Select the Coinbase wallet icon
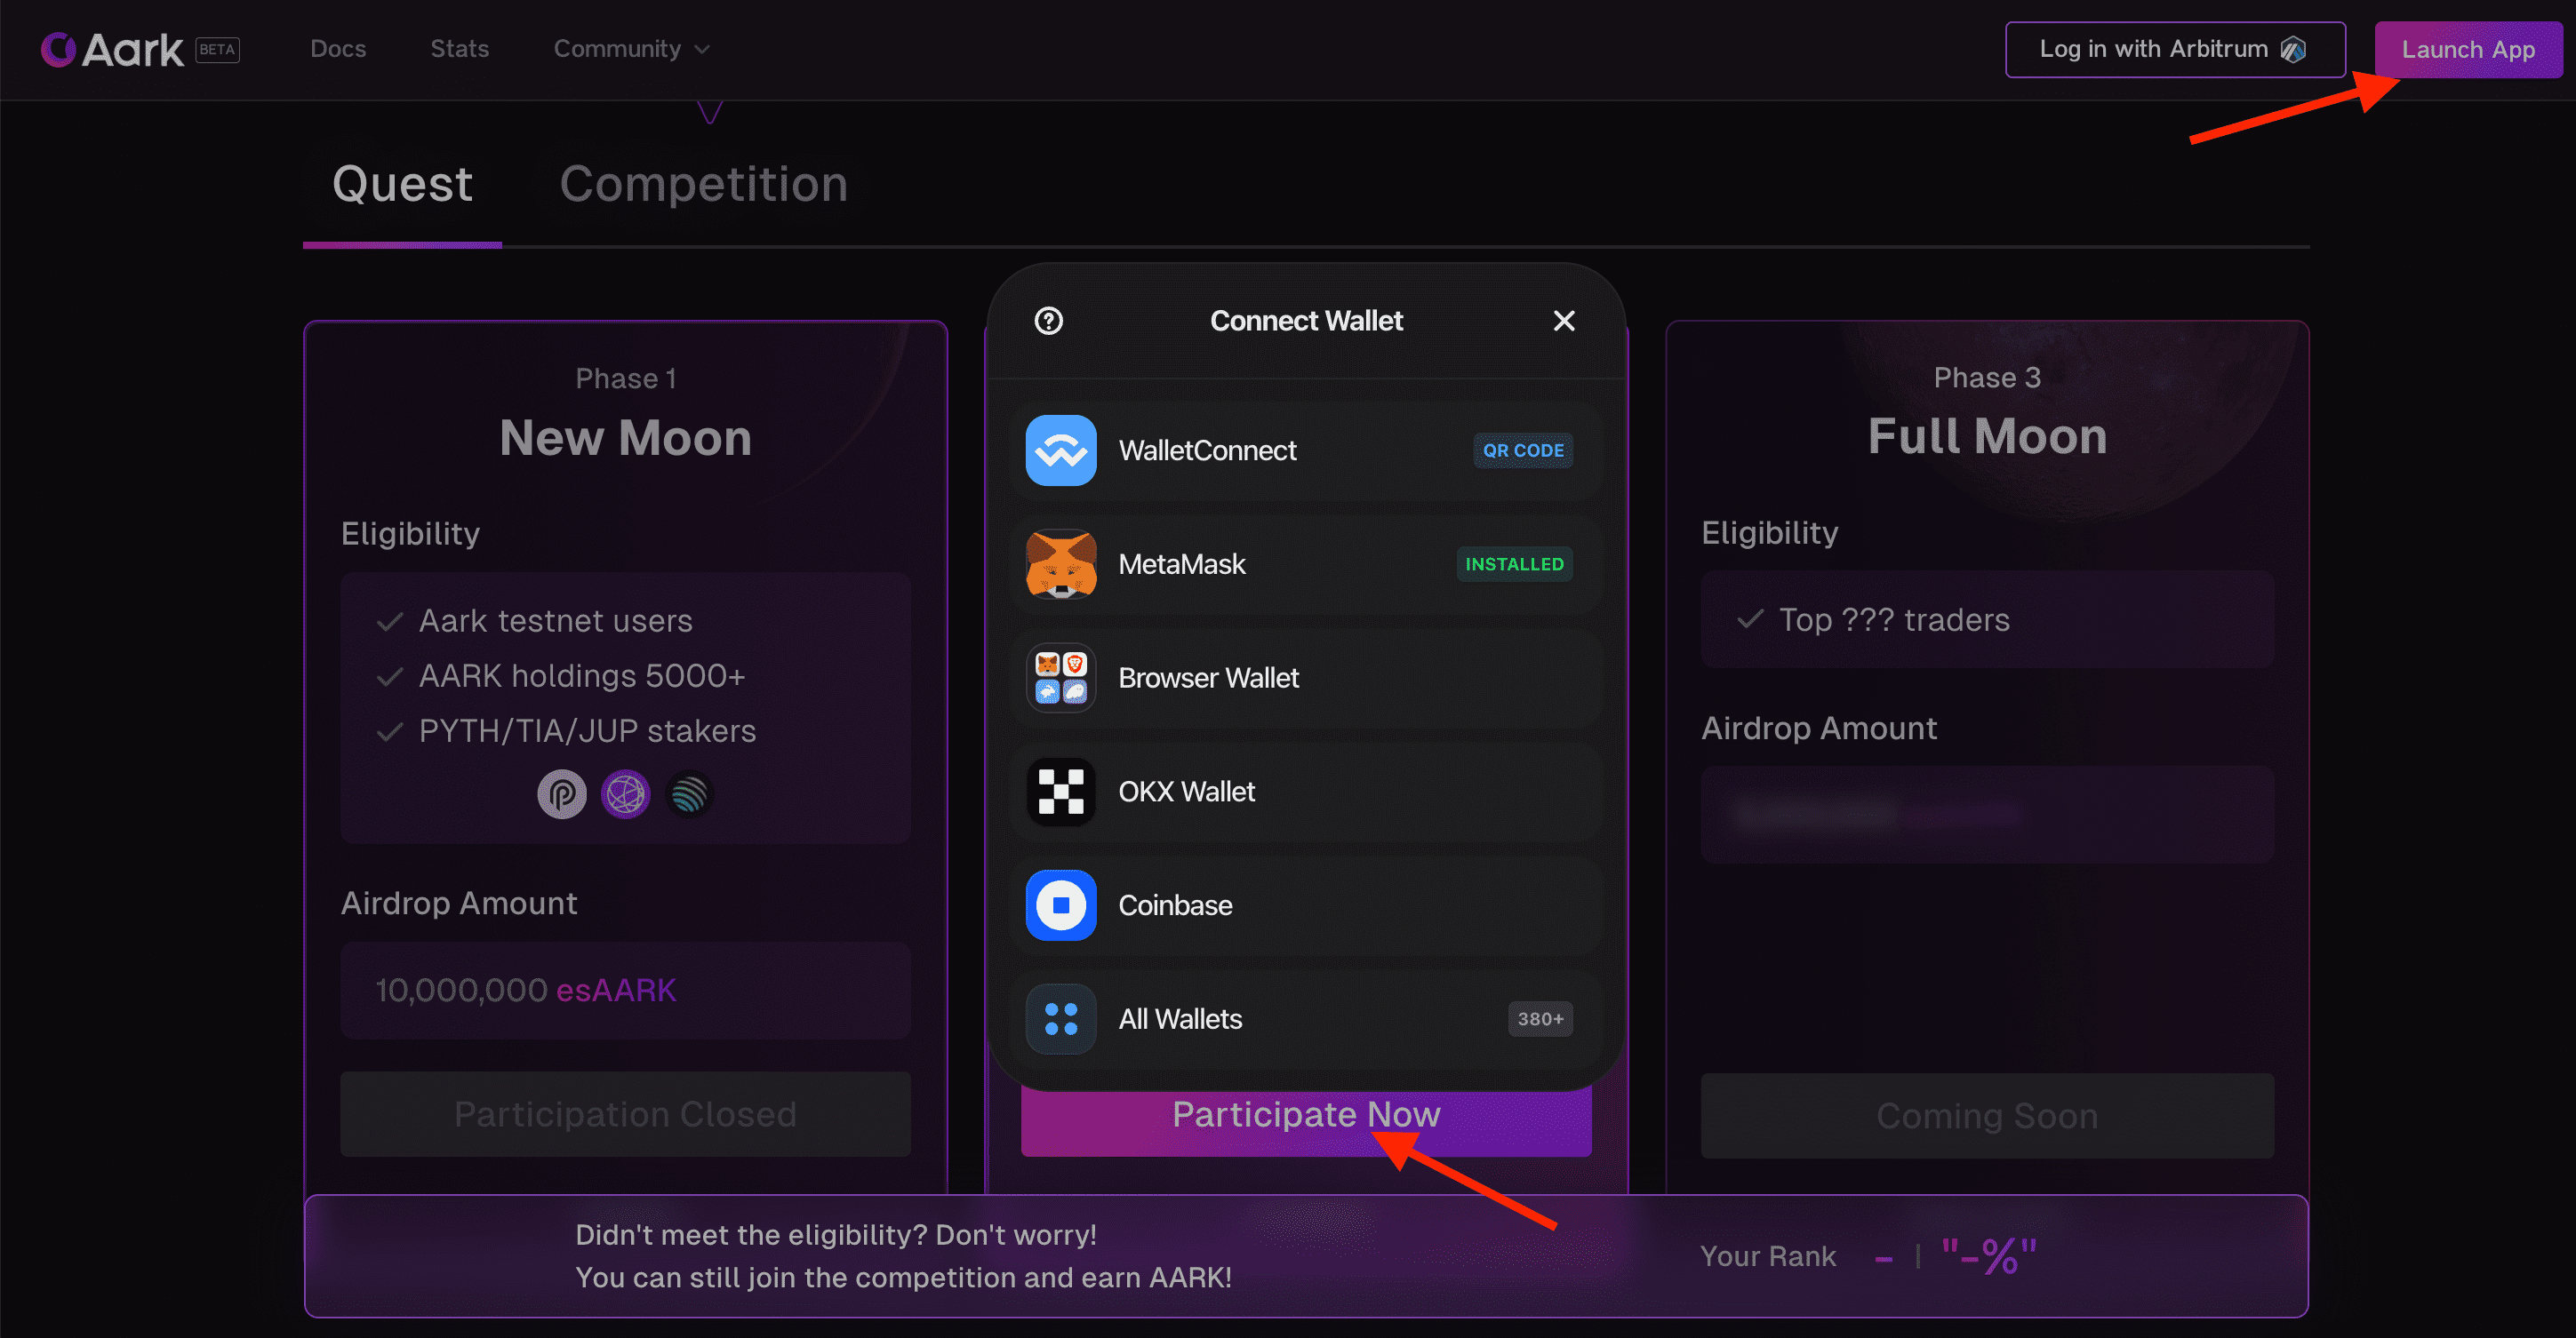This screenshot has height=1338, width=2576. click(x=1061, y=906)
